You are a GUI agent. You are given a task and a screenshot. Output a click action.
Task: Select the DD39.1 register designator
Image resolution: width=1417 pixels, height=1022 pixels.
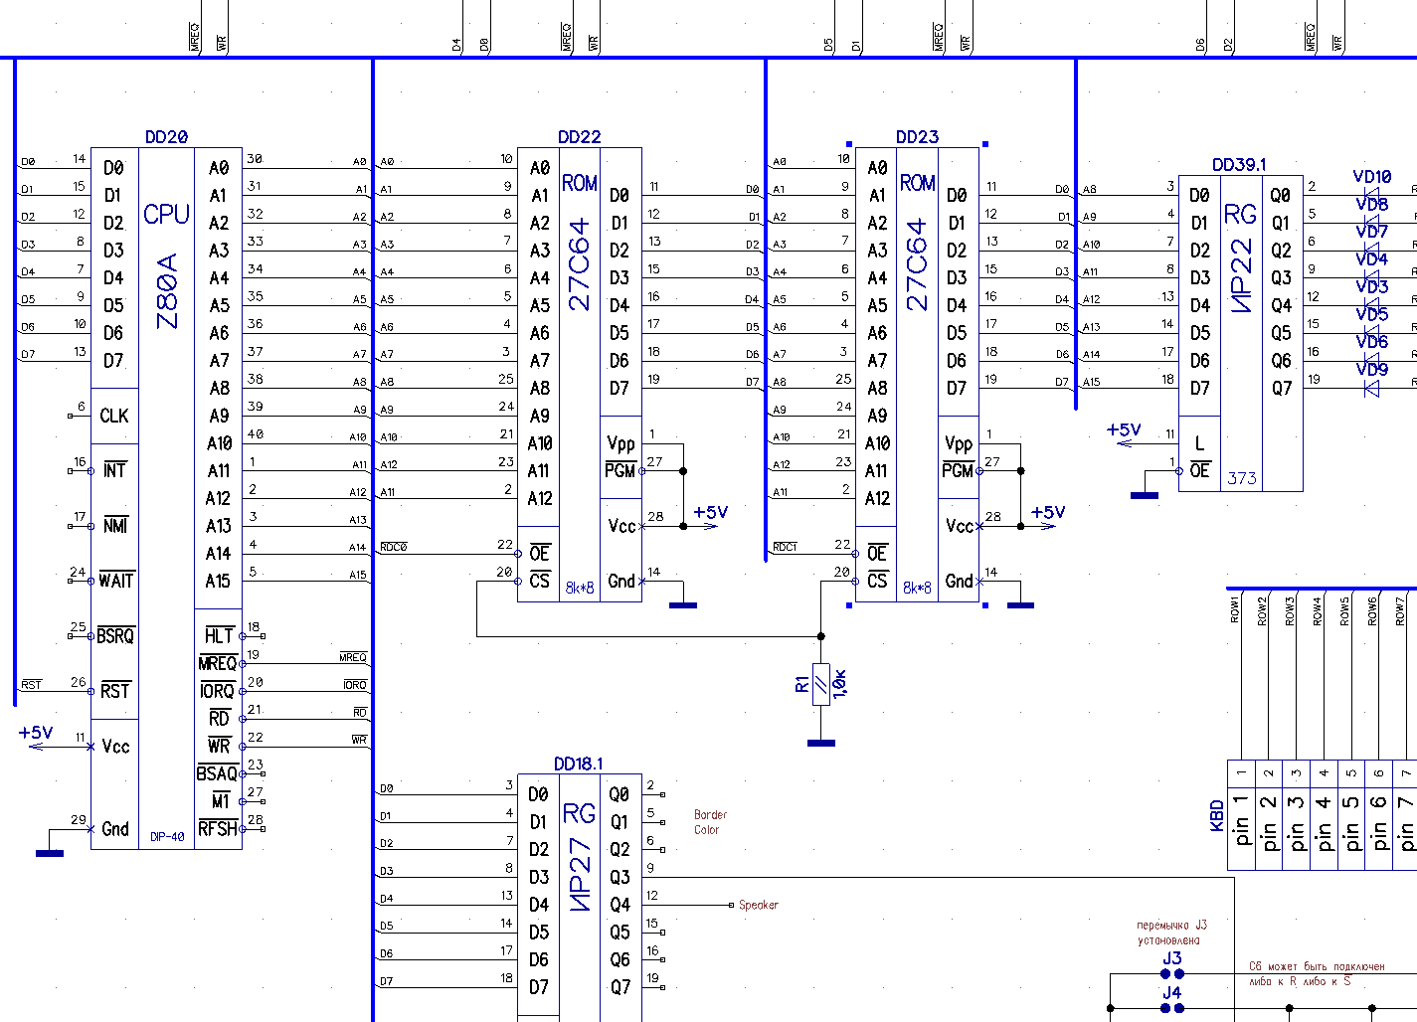(1239, 165)
